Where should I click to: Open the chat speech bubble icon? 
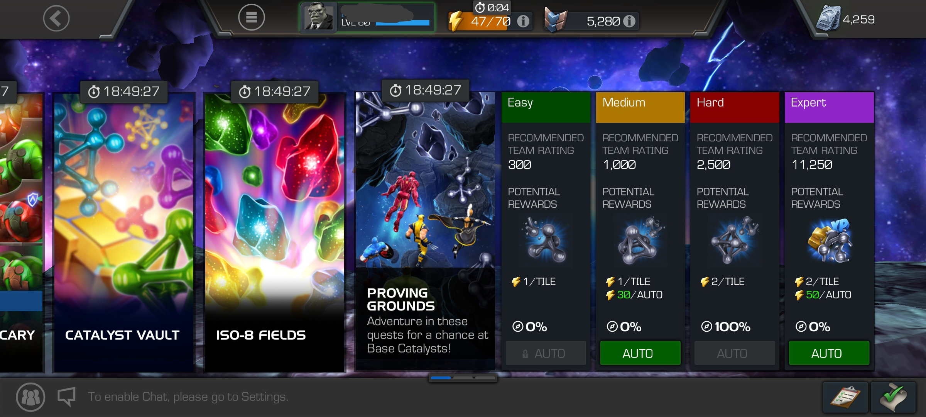(x=66, y=397)
